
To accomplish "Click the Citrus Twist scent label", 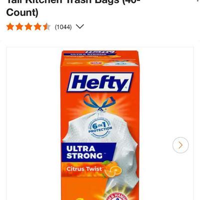I will (84, 169).
